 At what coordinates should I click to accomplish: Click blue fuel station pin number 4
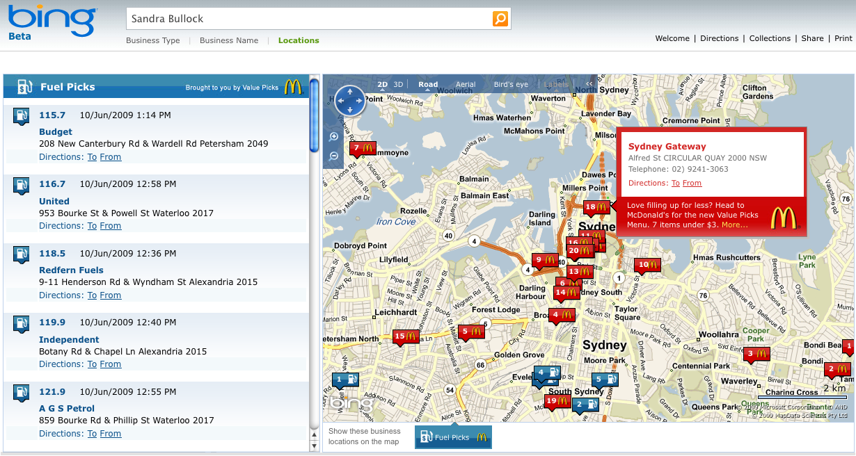click(547, 373)
